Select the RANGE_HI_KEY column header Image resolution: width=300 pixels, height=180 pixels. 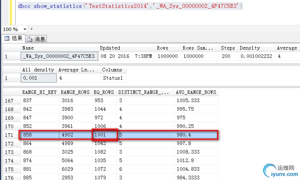[40, 92]
